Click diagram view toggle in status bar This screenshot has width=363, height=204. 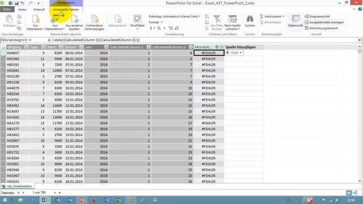pos(355,193)
